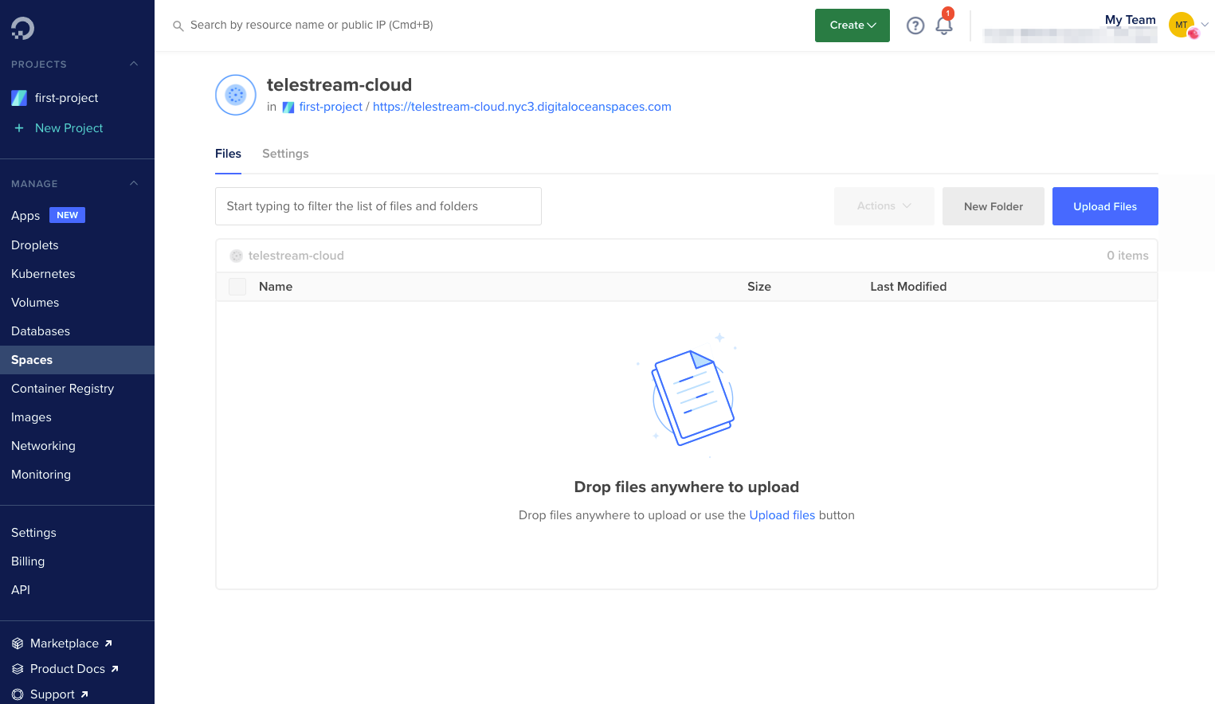Open the notifications bell icon
Viewport: 1215px width, 704px height.
944,25
